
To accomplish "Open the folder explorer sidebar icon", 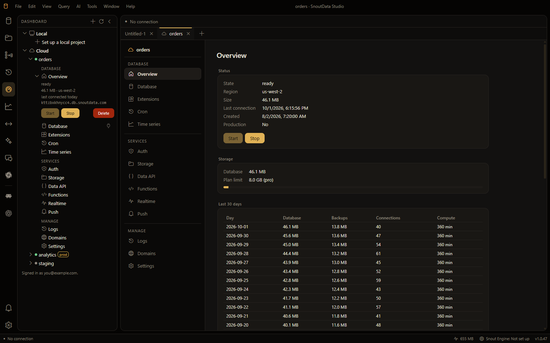I will [9, 38].
